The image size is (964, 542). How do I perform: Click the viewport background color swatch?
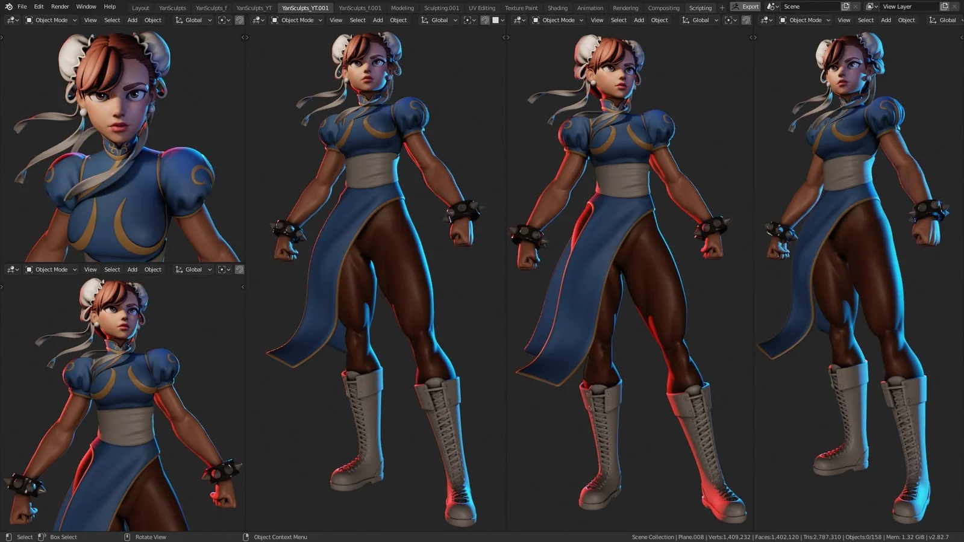click(x=496, y=20)
